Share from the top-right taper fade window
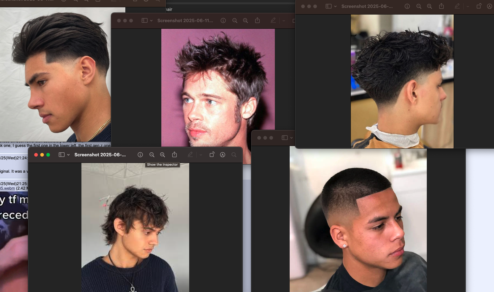 [441, 6]
